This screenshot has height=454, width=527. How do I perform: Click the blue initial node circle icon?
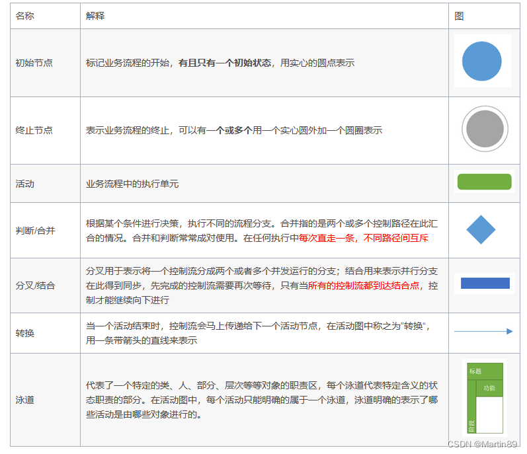point(481,61)
